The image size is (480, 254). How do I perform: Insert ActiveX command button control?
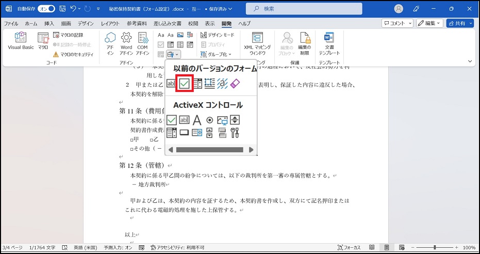[x=184, y=133]
